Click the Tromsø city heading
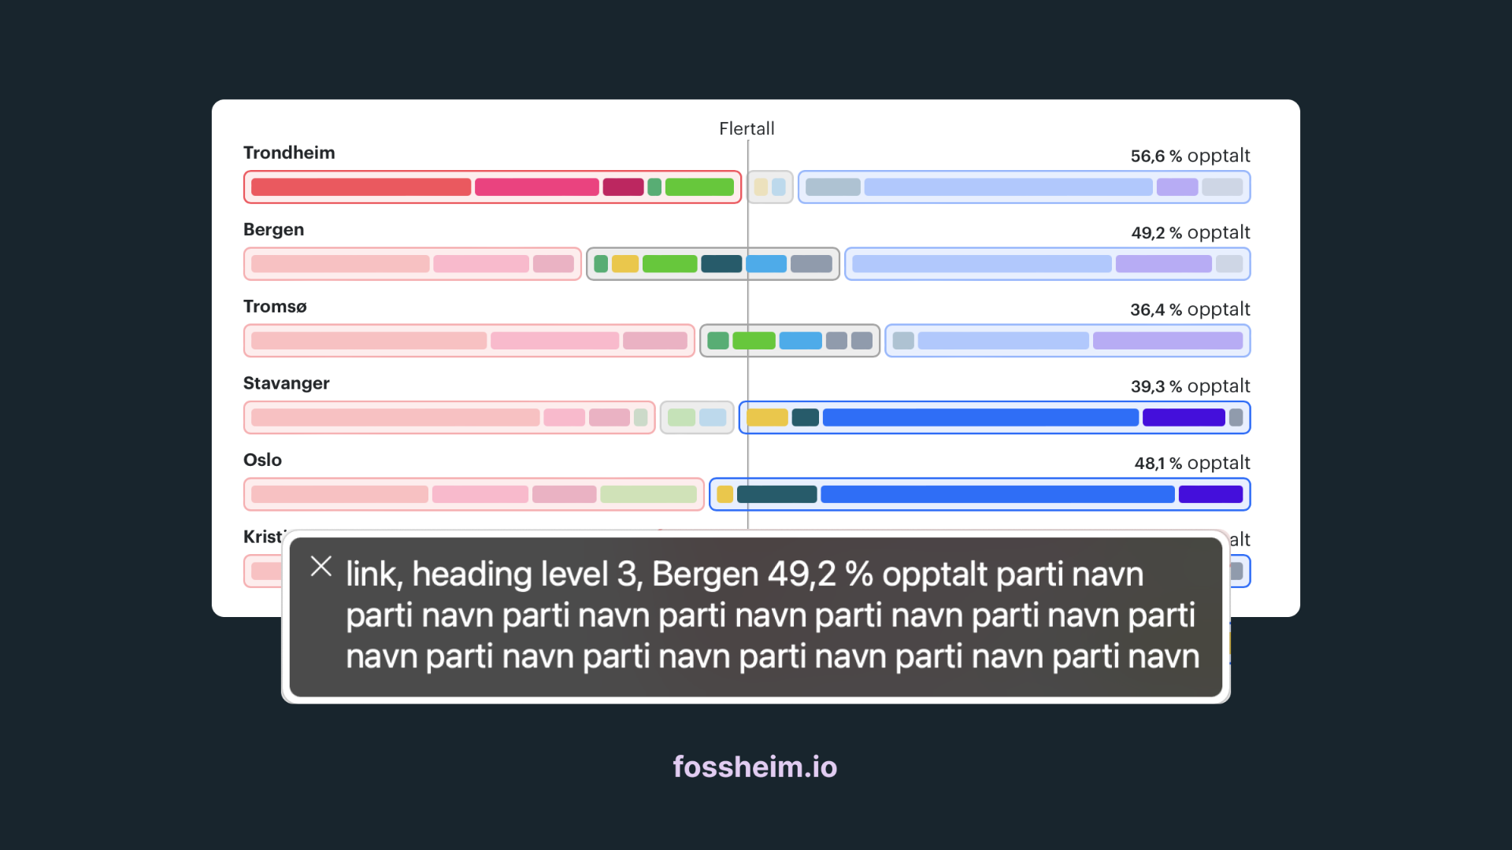The image size is (1512, 850). (275, 307)
